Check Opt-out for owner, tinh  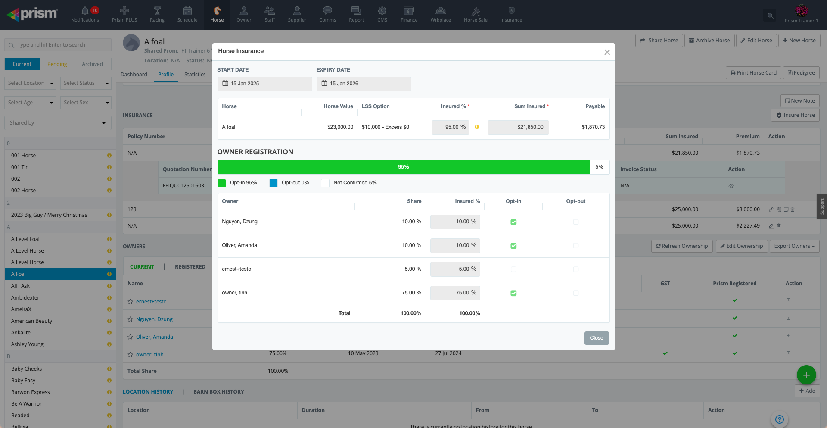pos(576,293)
